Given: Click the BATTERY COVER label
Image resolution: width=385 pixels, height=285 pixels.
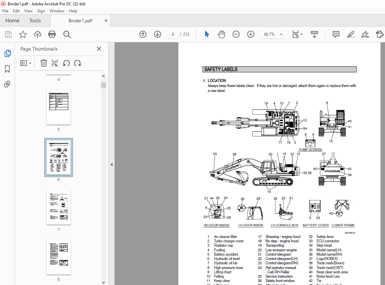Looking at the screenshot, I should 316,225.
